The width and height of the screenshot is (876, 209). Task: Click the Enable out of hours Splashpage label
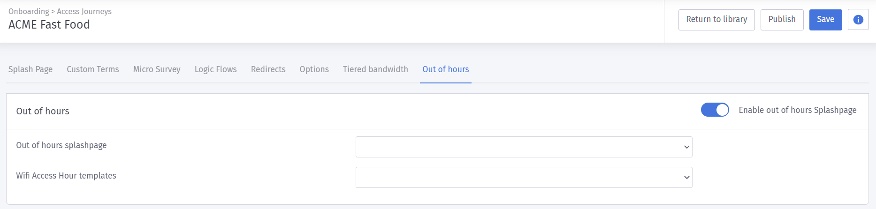[797, 110]
